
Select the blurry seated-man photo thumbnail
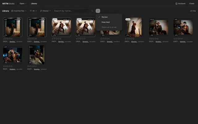point(159,27)
